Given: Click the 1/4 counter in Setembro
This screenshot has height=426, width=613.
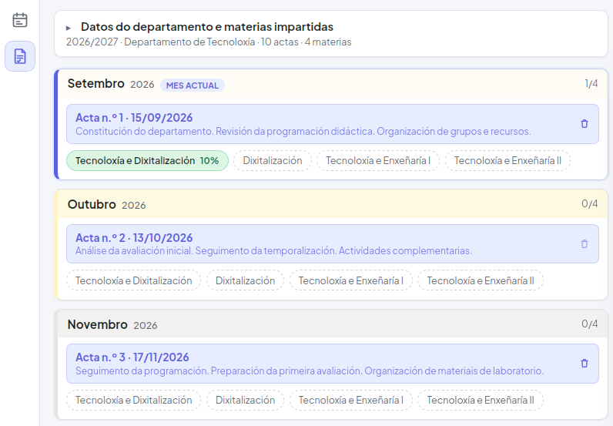Looking at the screenshot, I should pyautogui.click(x=591, y=83).
